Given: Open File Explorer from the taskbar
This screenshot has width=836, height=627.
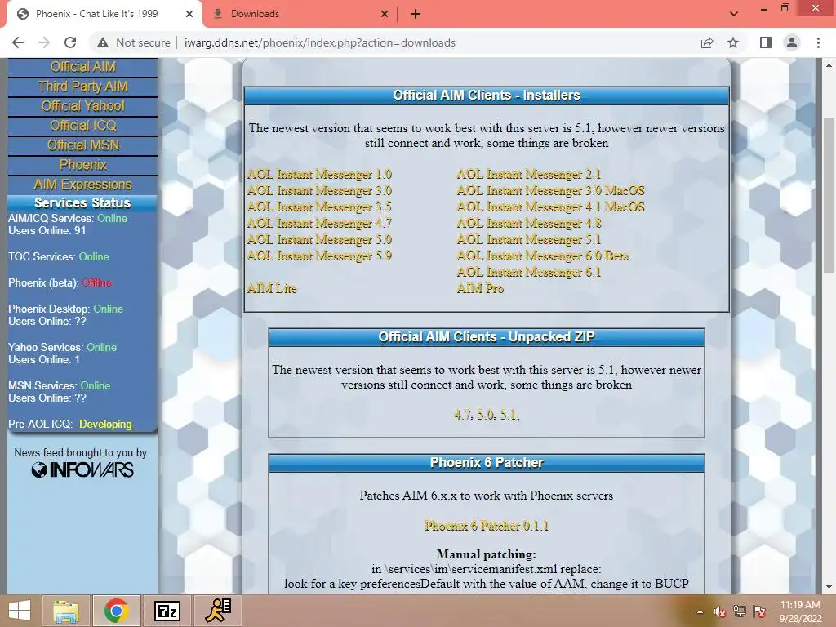Looking at the screenshot, I should tap(66, 611).
